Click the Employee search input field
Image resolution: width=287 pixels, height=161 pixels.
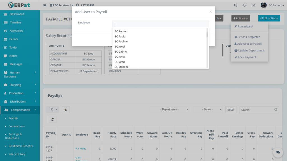click(x=160, y=24)
